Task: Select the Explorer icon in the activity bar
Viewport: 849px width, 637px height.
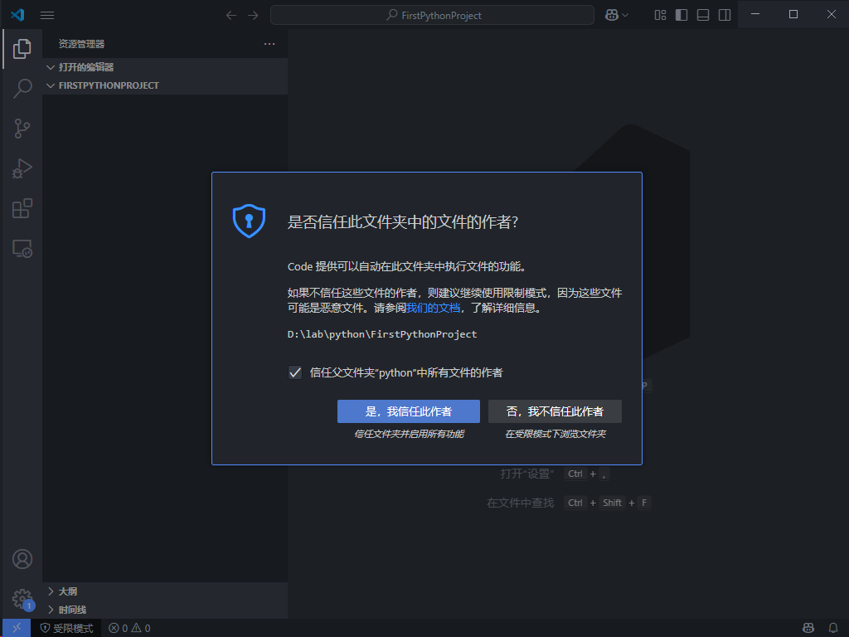Action: tap(22, 48)
